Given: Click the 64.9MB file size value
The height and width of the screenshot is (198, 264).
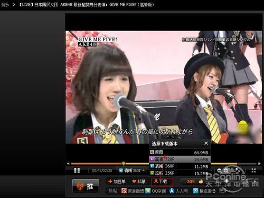Looking at the screenshot, I should [201, 153].
